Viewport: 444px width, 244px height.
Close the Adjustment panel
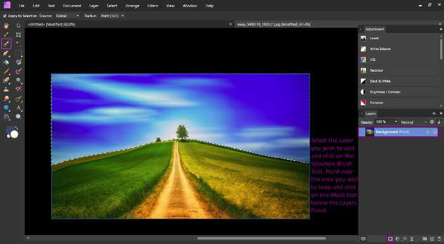click(x=441, y=29)
